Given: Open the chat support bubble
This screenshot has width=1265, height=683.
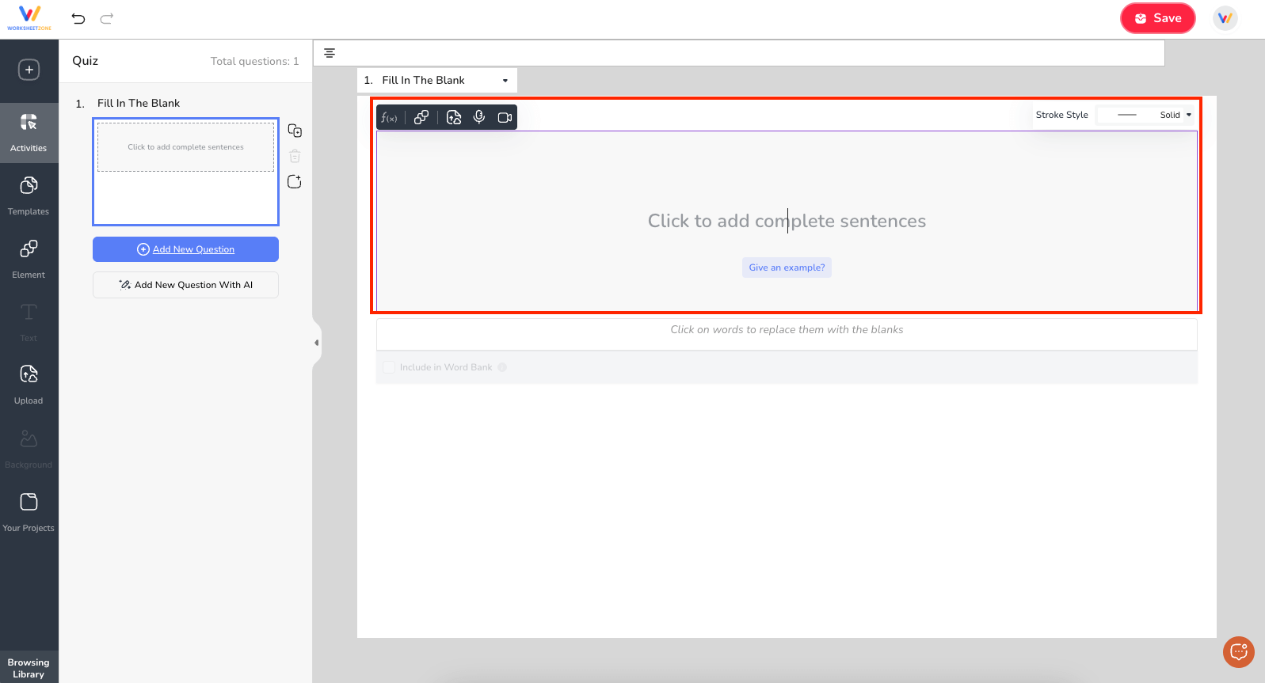Looking at the screenshot, I should (1239, 652).
